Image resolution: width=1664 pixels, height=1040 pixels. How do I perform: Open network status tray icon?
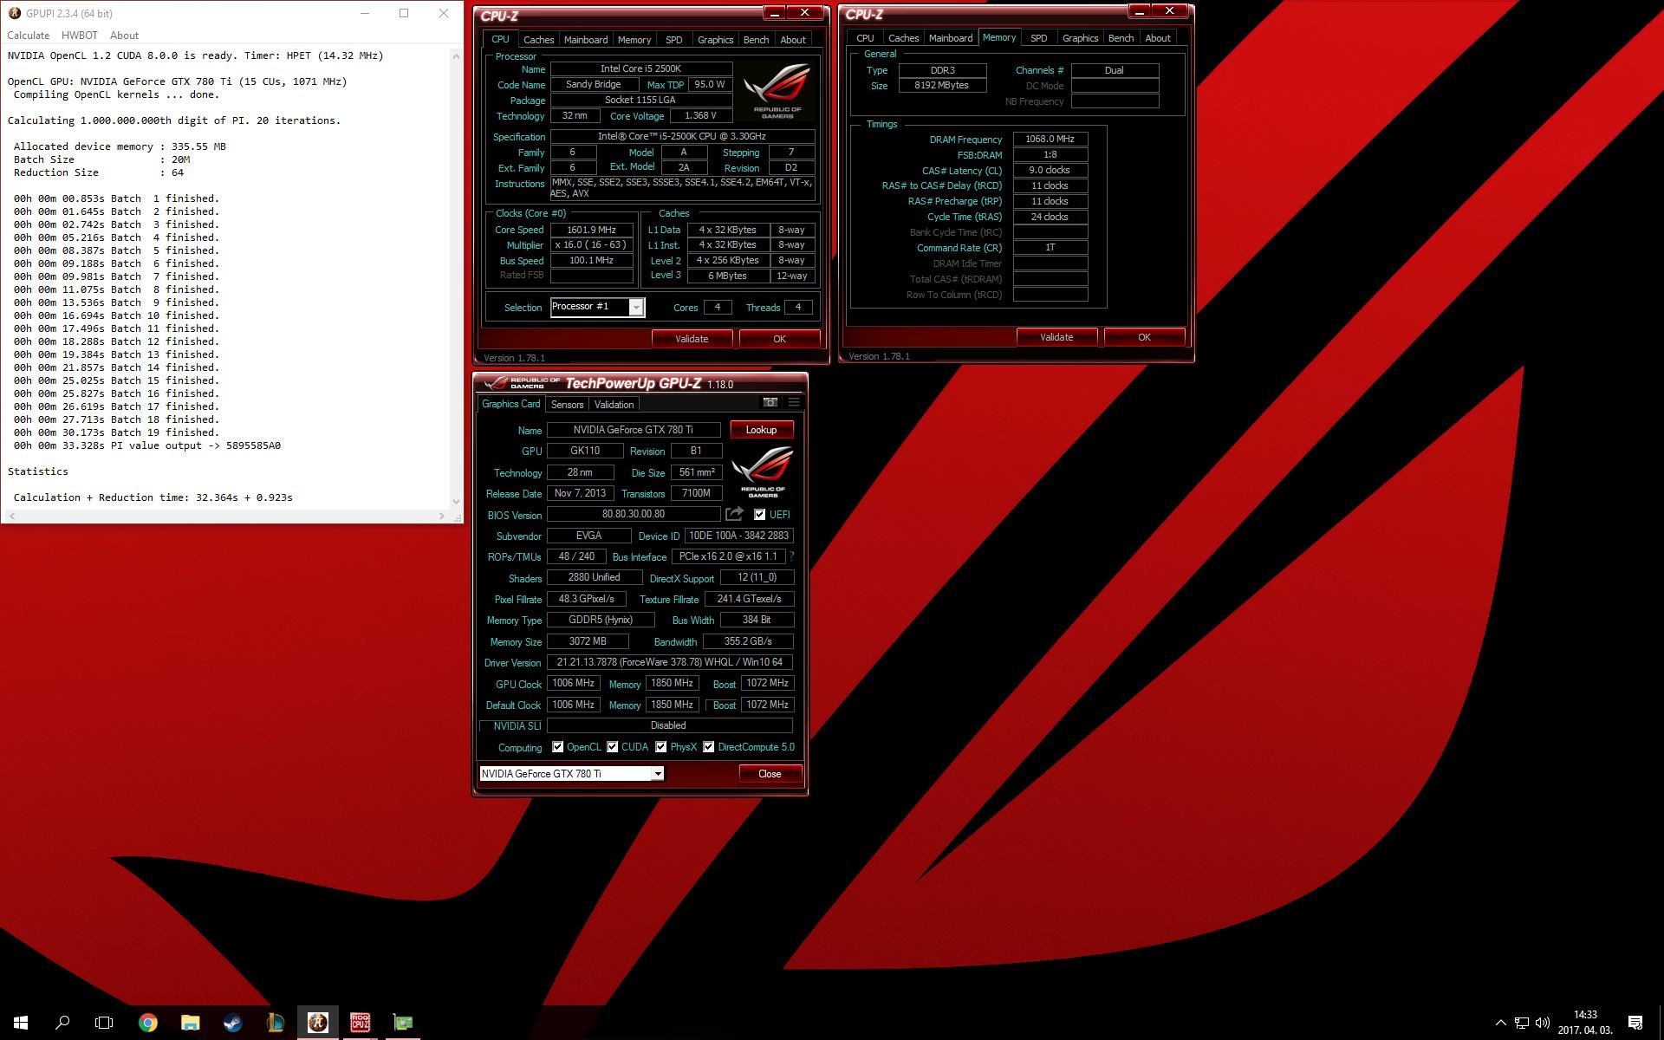[x=1522, y=1023]
